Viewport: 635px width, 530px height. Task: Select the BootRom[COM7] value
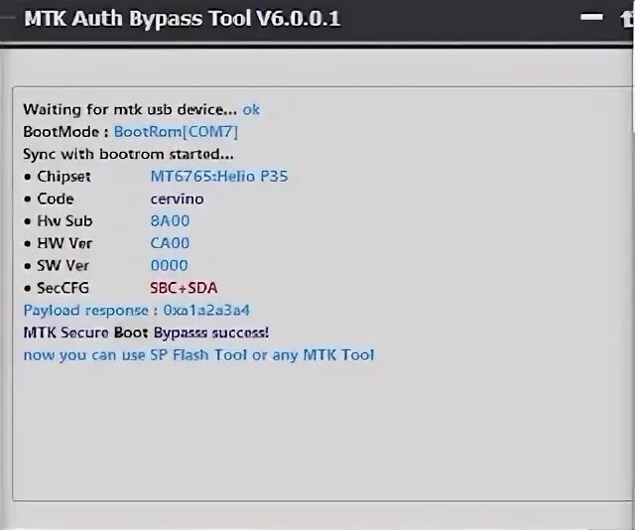point(176,131)
